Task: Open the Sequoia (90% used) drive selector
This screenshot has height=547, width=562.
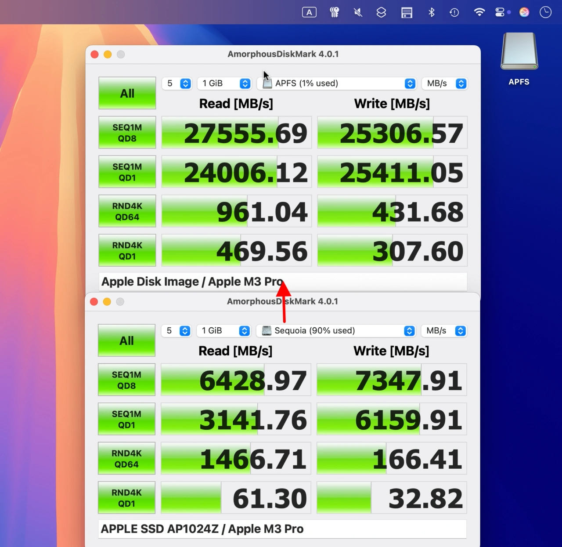Action: click(336, 331)
